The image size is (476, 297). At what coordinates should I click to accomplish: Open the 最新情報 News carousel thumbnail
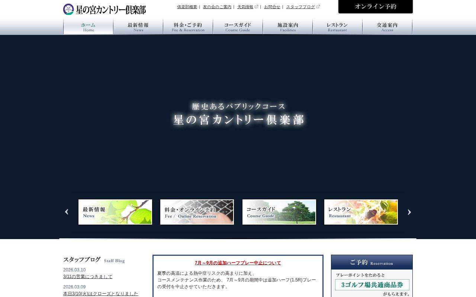tap(115, 212)
